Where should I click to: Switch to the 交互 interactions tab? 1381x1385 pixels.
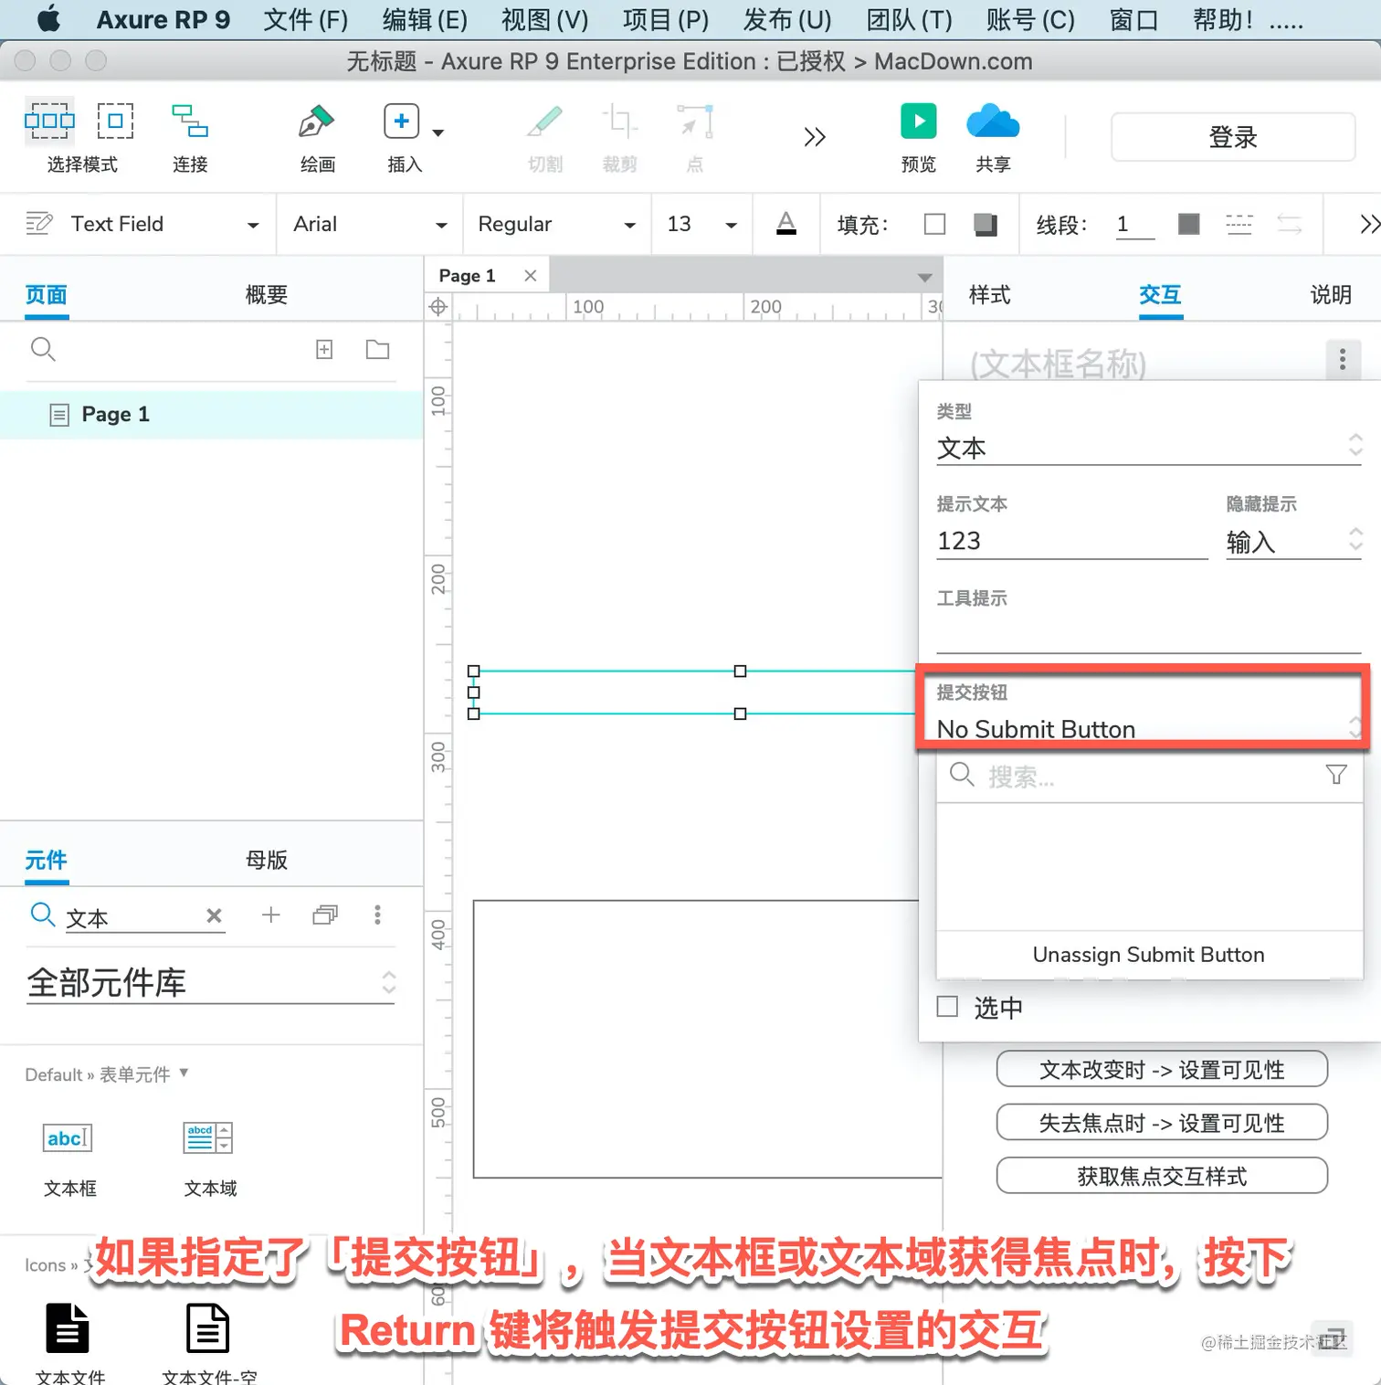(x=1160, y=294)
